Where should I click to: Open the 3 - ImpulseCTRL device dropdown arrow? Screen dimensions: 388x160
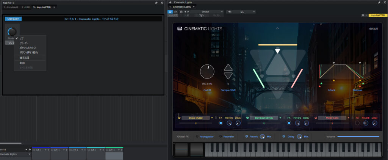pos(54,7)
